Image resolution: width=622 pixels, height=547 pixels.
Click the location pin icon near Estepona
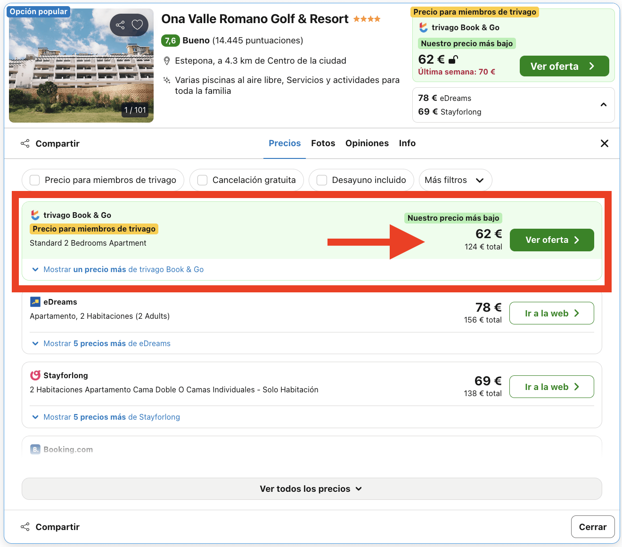(x=167, y=60)
